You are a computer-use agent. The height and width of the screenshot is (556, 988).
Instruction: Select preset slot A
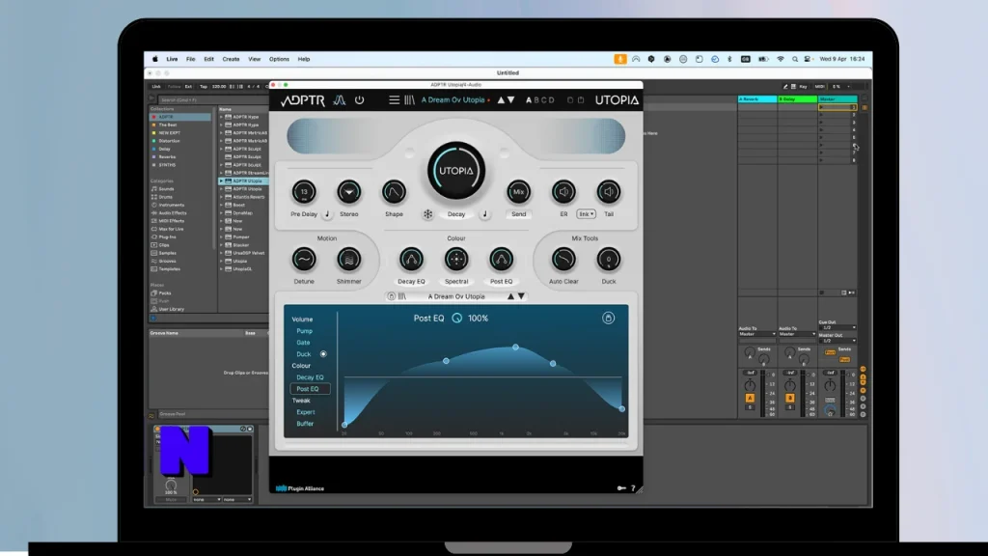[x=529, y=100]
